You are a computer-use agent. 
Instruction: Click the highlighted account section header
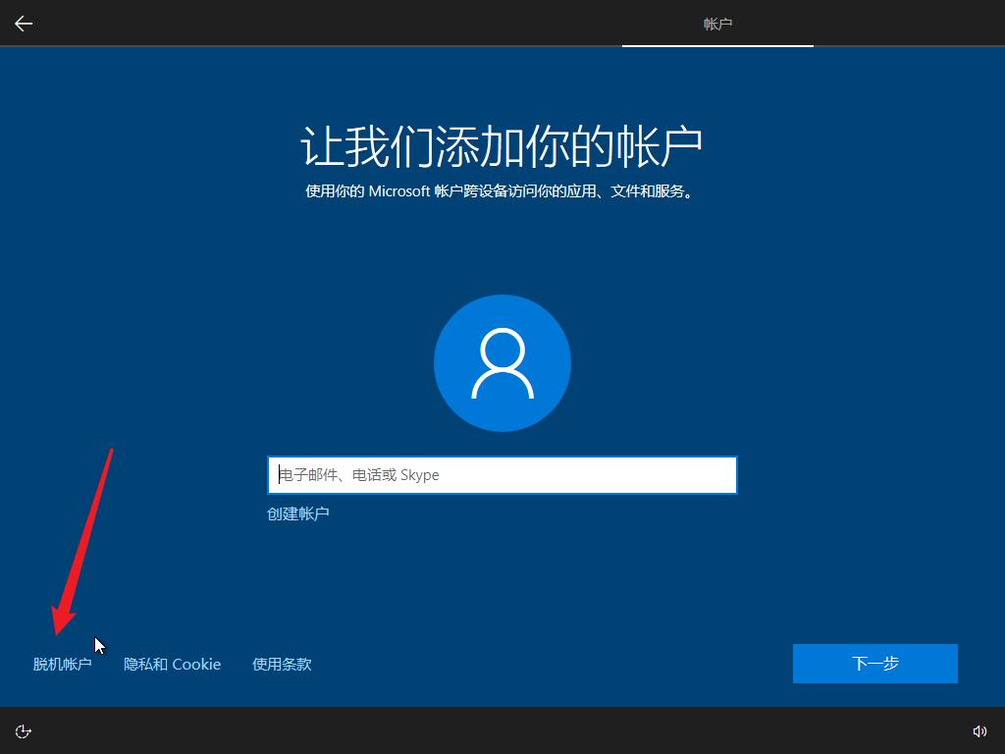pos(717,23)
